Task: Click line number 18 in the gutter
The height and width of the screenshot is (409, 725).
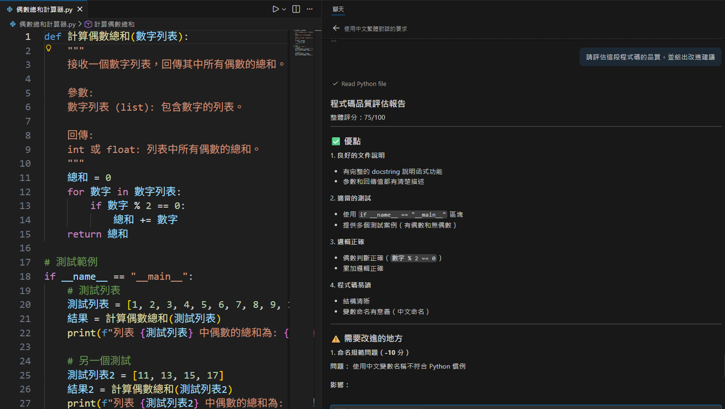Action: tap(25, 276)
